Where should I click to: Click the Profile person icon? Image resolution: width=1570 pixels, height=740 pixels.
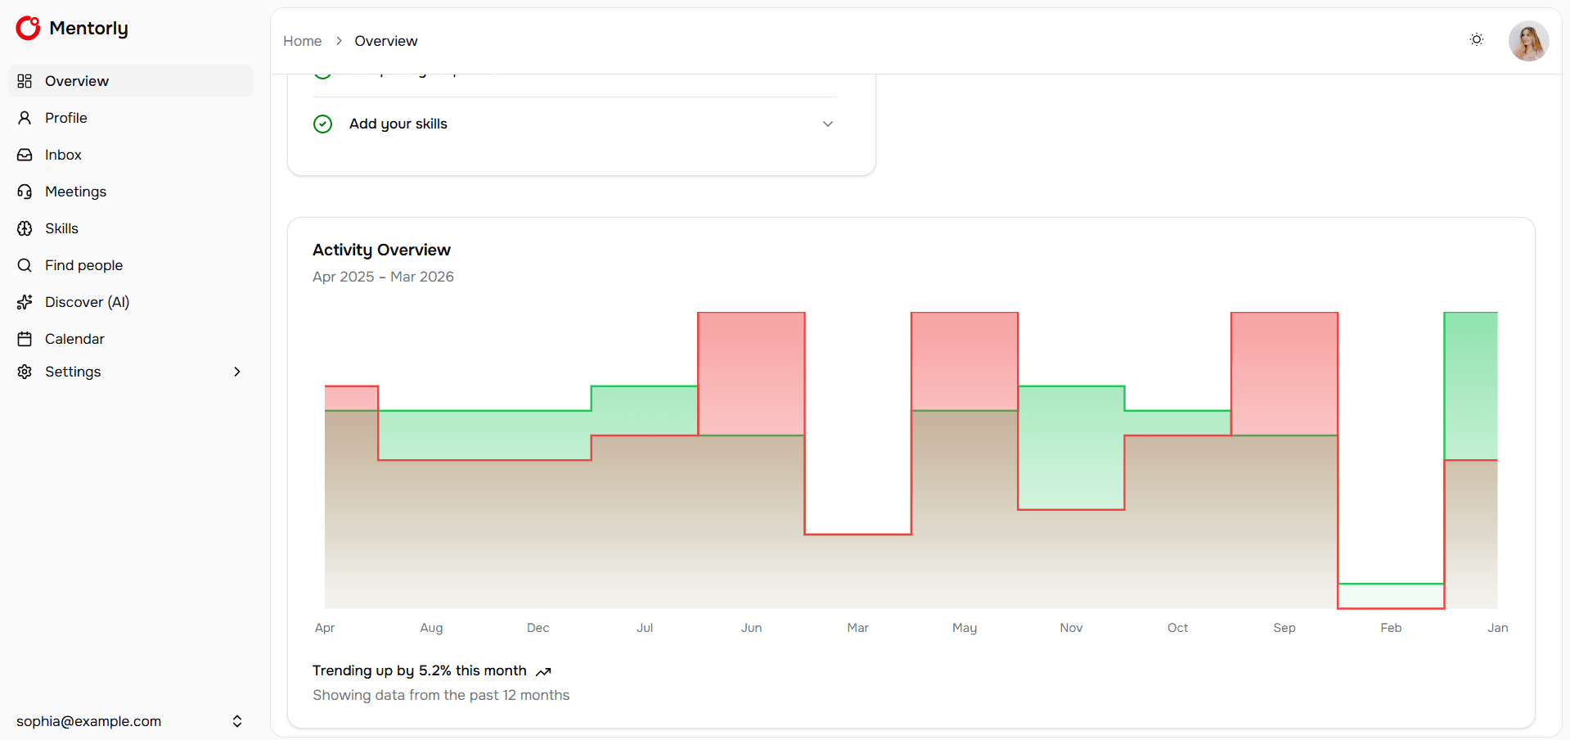click(25, 118)
